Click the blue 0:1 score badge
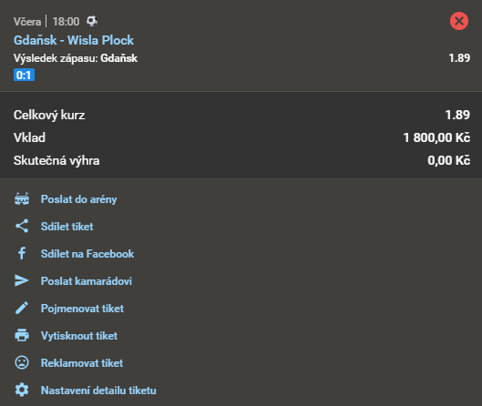Screen dimensions: 482x406 (x=24, y=75)
